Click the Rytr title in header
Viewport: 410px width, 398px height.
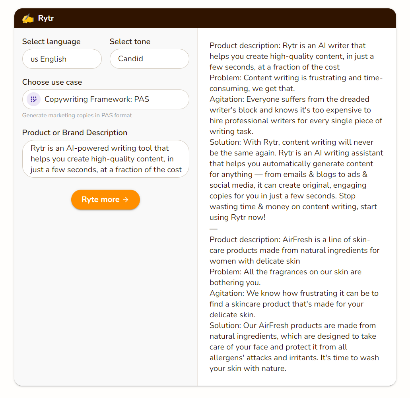coord(46,18)
